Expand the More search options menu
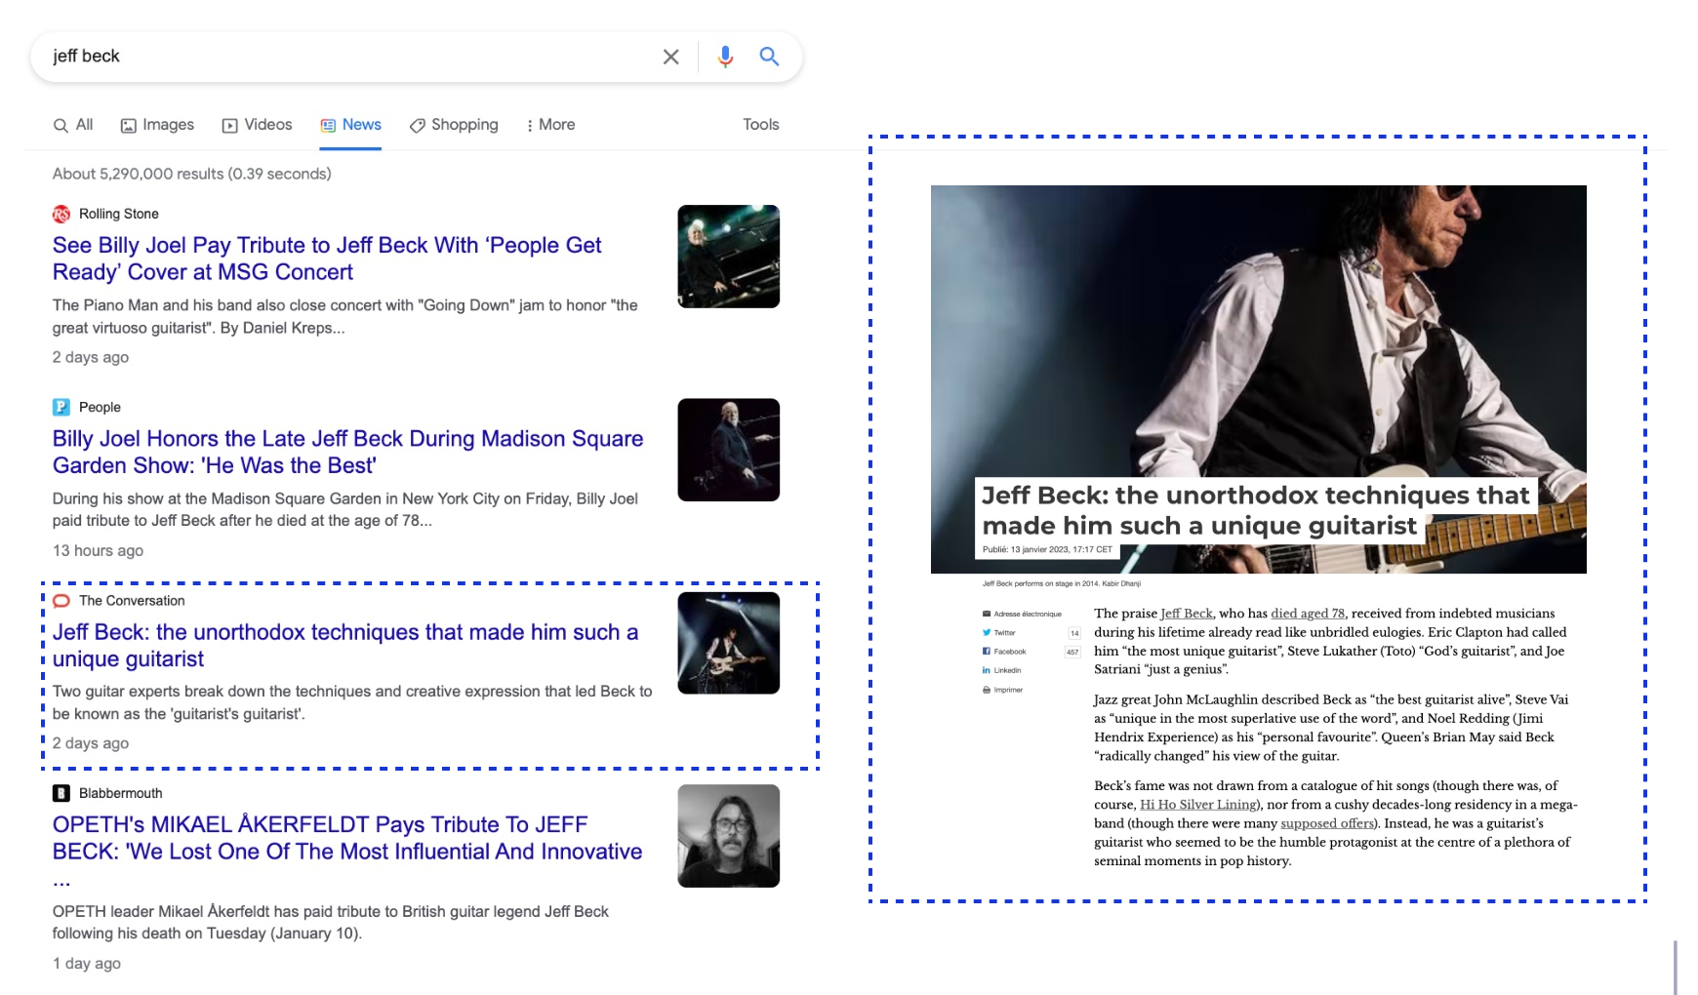The image size is (1698, 995). 550,125
